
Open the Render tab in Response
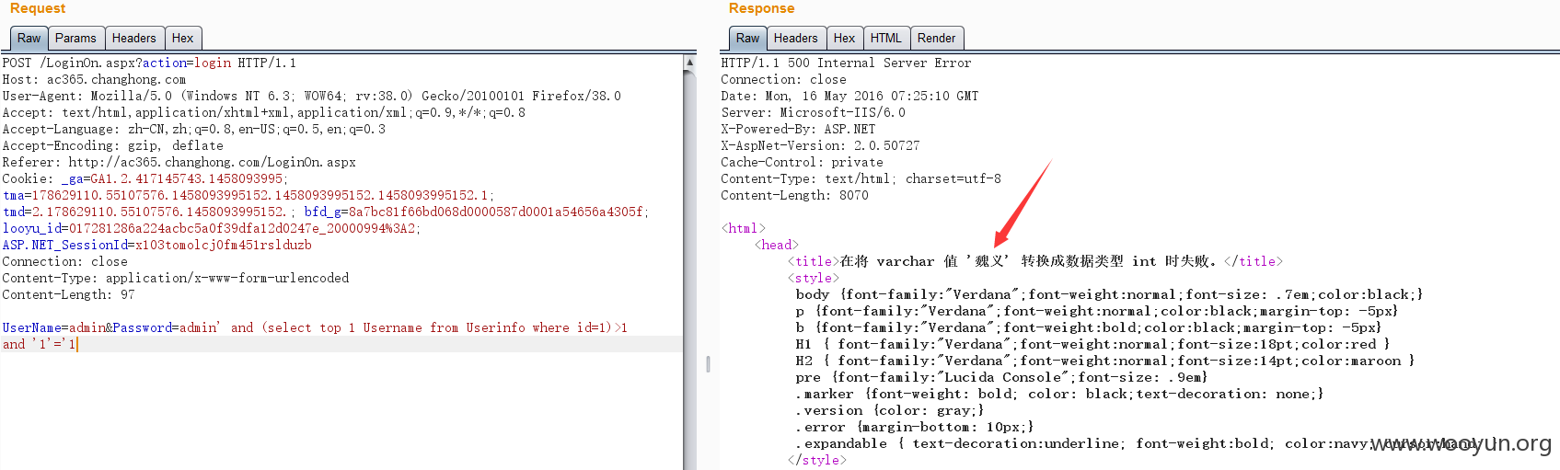[x=937, y=38]
